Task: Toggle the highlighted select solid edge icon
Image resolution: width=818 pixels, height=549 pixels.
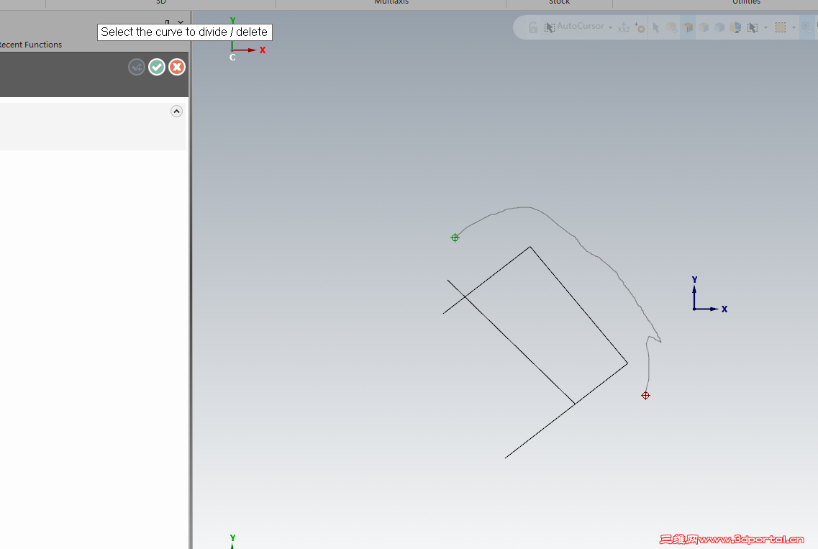Action: coord(688,27)
